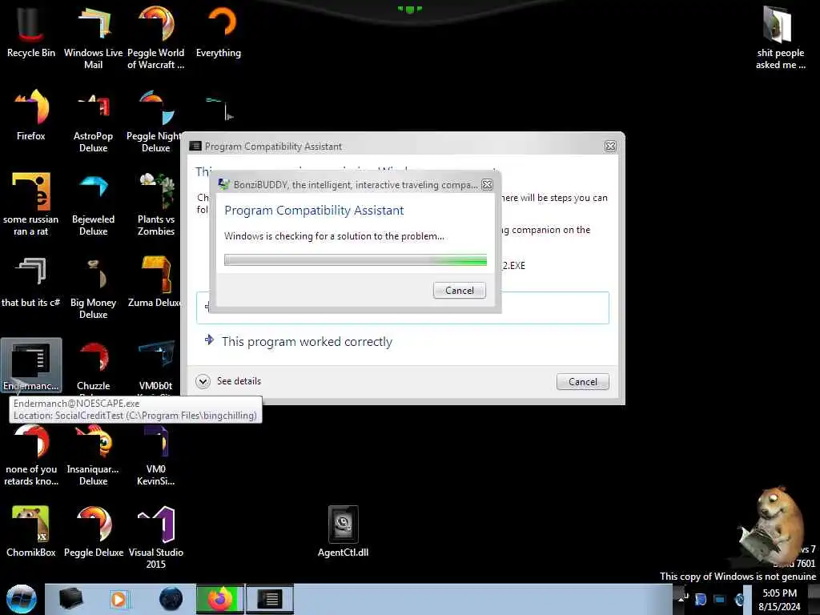Select the VM0b0t desktop icon

156,366
